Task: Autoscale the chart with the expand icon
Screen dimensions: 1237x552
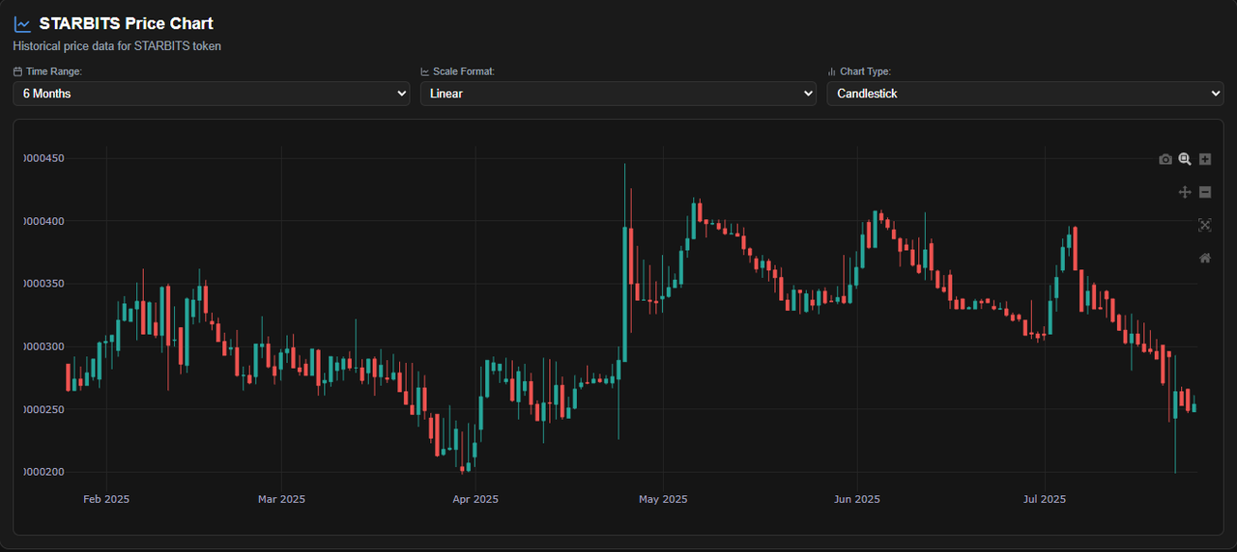Action: point(1205,225)
